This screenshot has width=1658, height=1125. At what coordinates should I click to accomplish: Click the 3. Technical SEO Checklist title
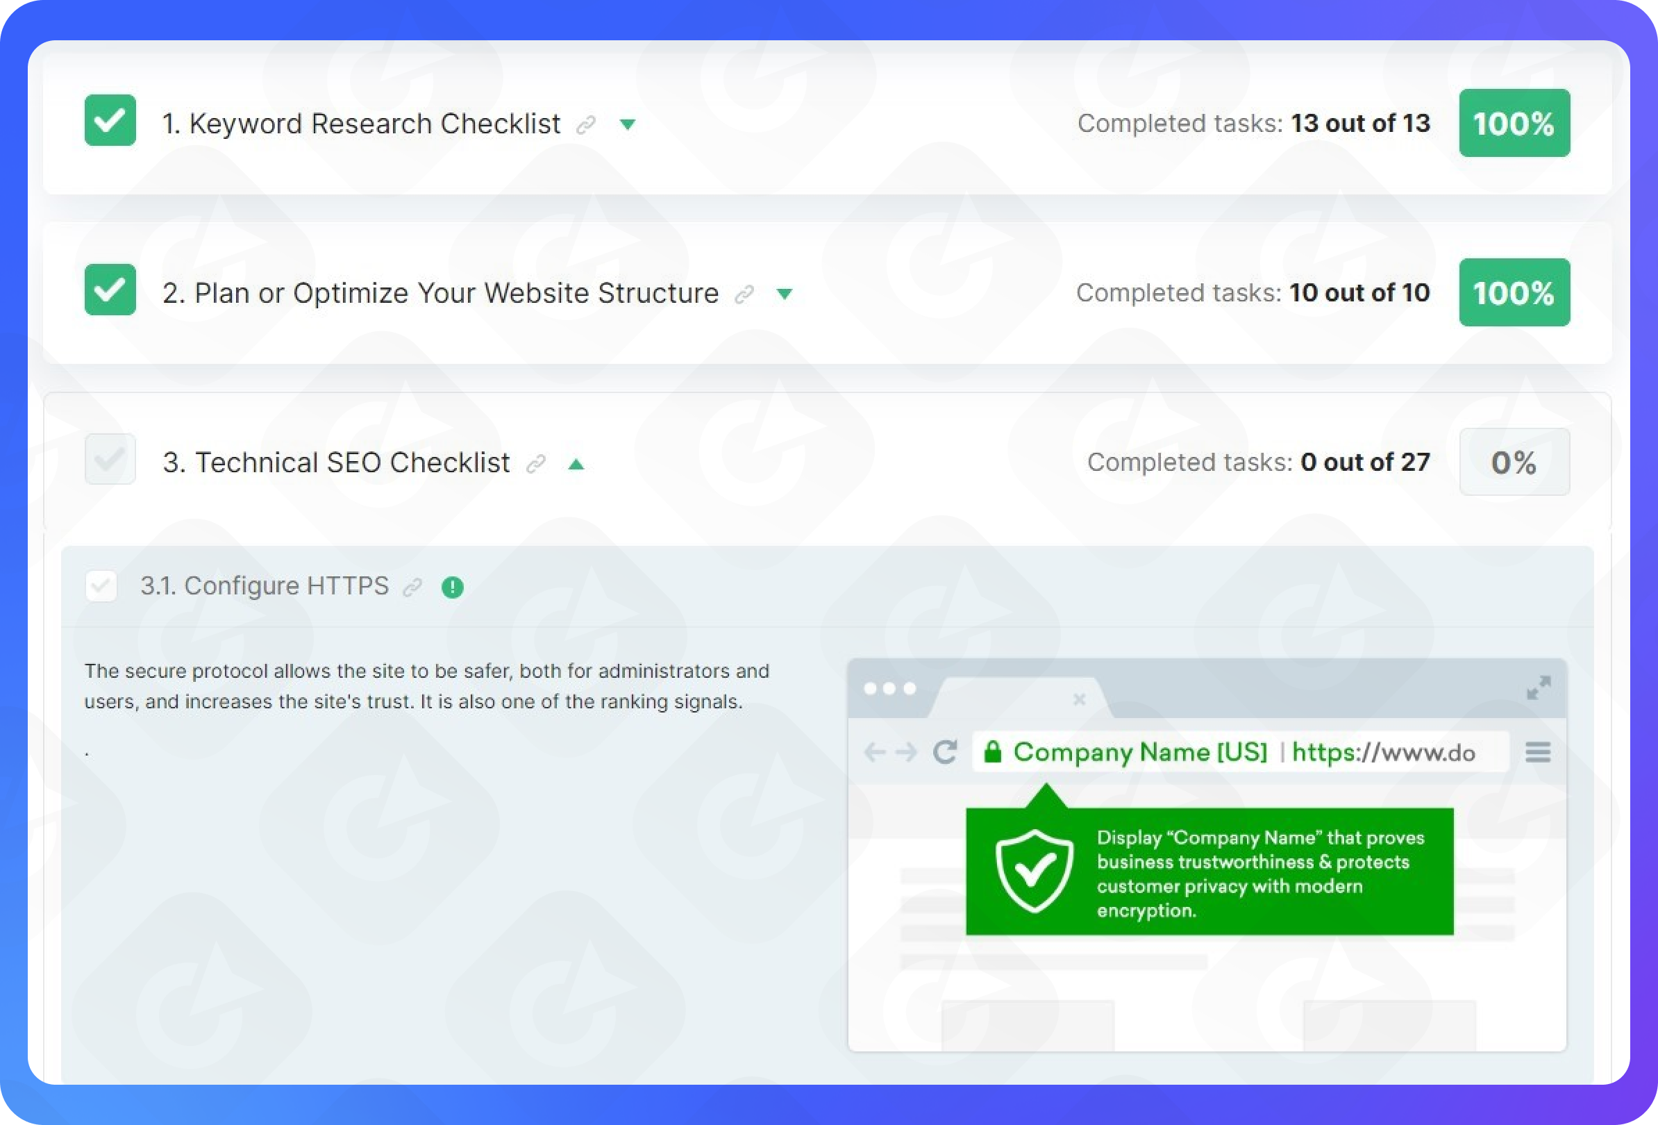coord(336,462)
